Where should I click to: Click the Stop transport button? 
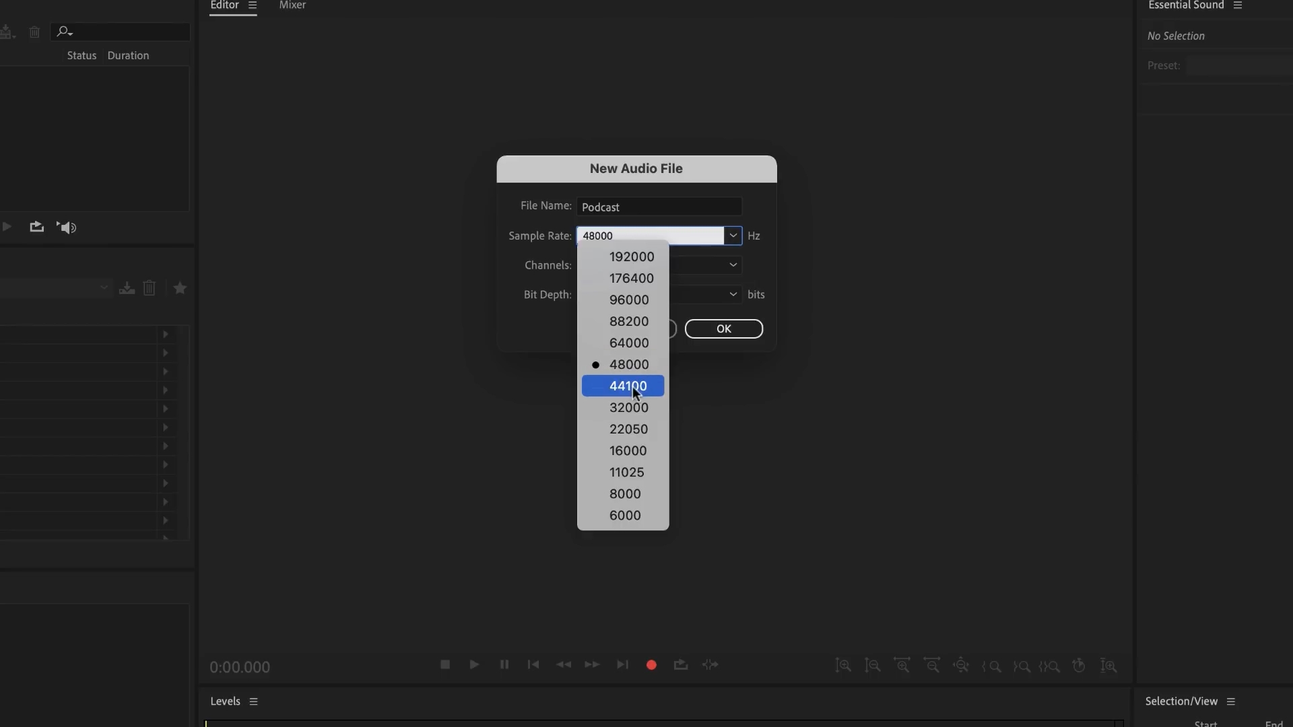point(445,665)
